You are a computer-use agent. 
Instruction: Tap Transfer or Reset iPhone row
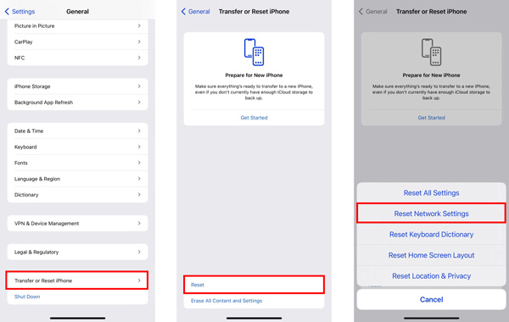(x=77, y=280)
